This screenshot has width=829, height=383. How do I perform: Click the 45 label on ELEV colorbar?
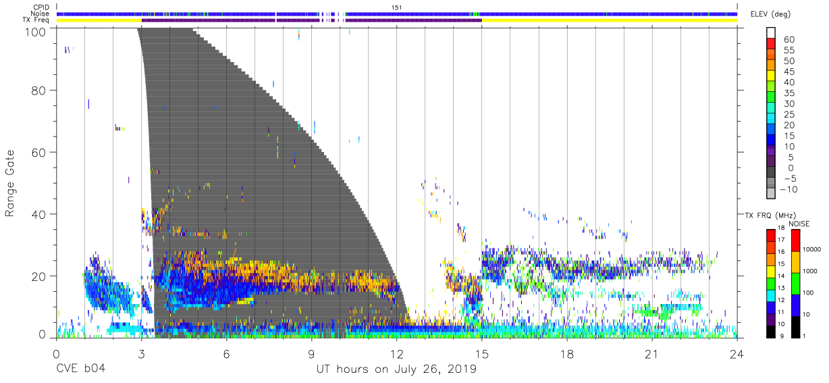(790, 72)
